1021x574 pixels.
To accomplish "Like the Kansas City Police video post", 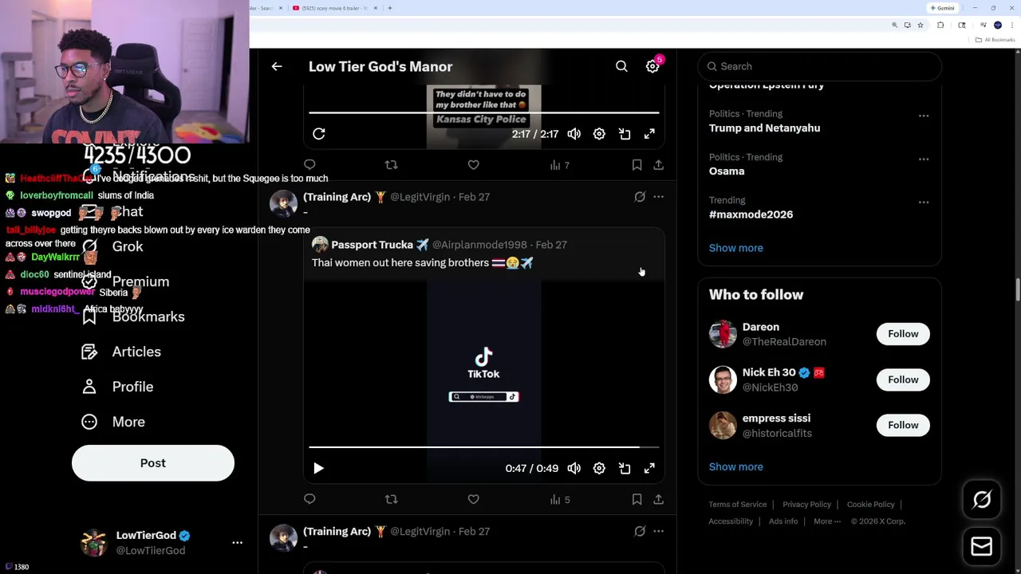I will pos(473,165).
